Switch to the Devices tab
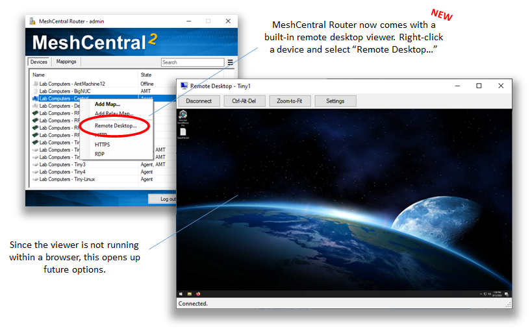 pyautogui.click(x=39, y=62)
